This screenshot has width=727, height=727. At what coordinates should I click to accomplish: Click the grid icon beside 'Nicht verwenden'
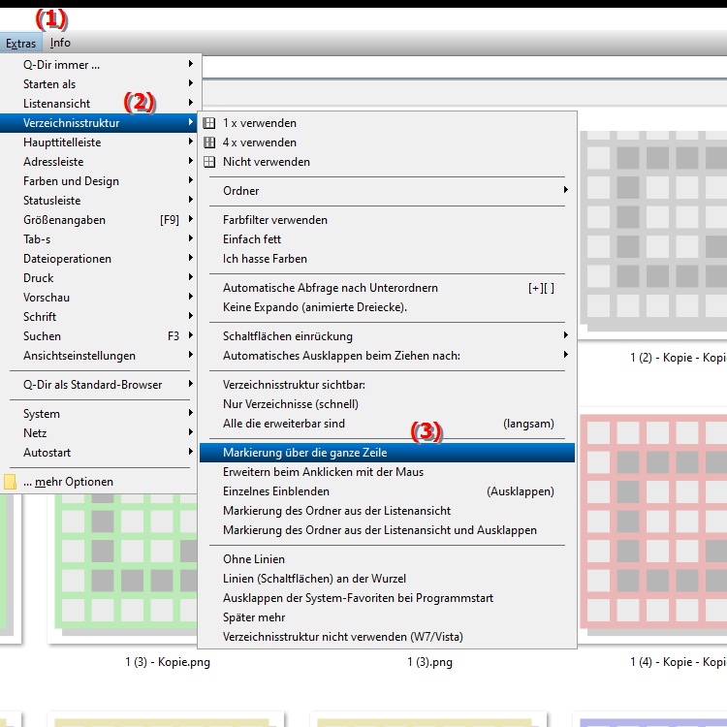point(208,162)
